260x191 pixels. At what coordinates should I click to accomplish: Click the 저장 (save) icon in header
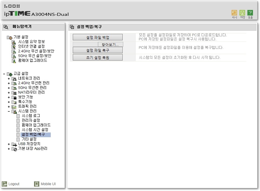pos(242,13)
